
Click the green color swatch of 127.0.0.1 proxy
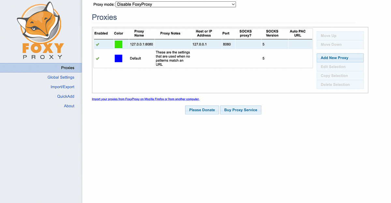(x=118, y=44)
